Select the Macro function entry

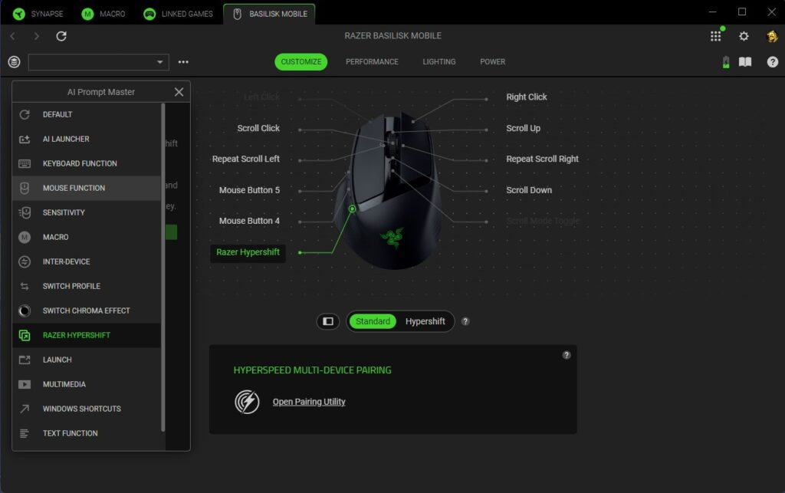pyautogui.click(x=87, y=237)
